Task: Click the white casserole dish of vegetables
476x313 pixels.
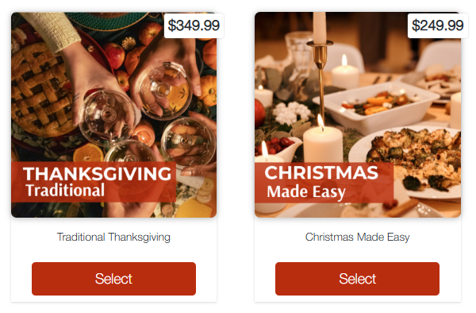Action: tap(376, 106)
